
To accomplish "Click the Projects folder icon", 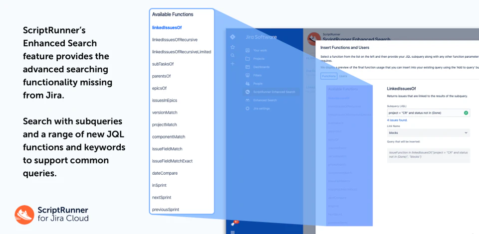I will tap(247, 59).
